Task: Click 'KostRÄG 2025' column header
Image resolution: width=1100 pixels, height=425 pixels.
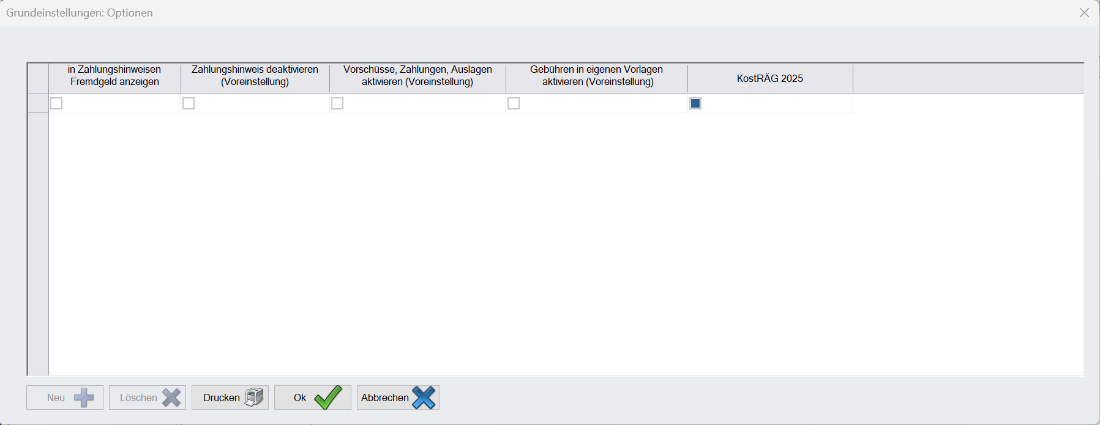Action: coord(770,78)
